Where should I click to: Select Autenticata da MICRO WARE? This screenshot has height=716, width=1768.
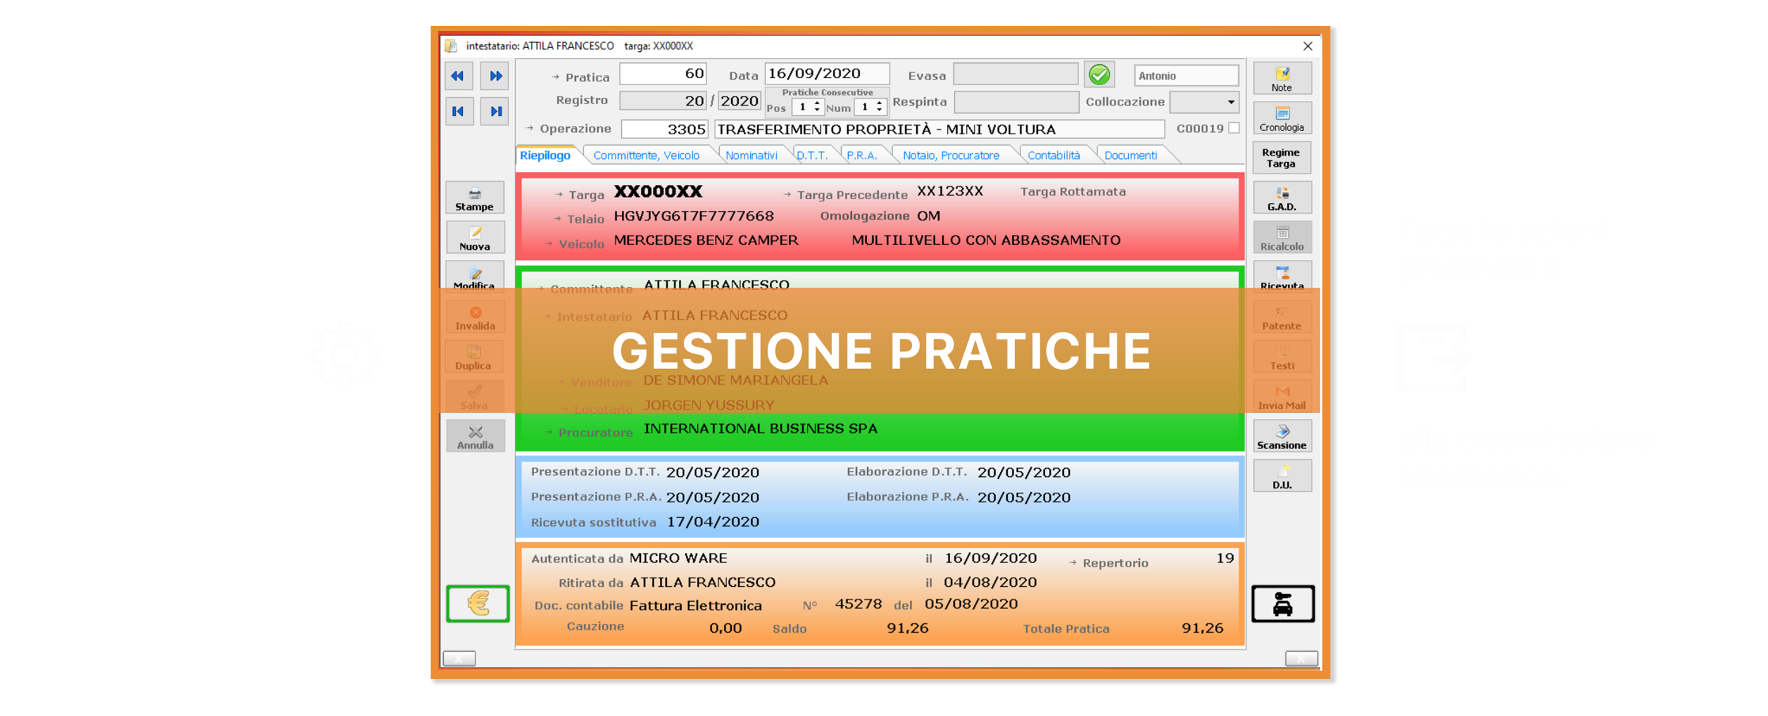click(678, 558)
